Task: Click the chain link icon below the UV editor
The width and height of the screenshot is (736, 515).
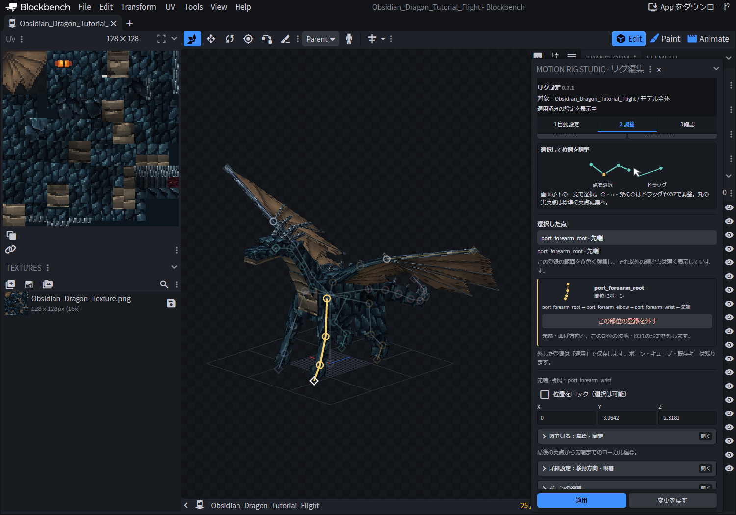Action: click(10, 249)
